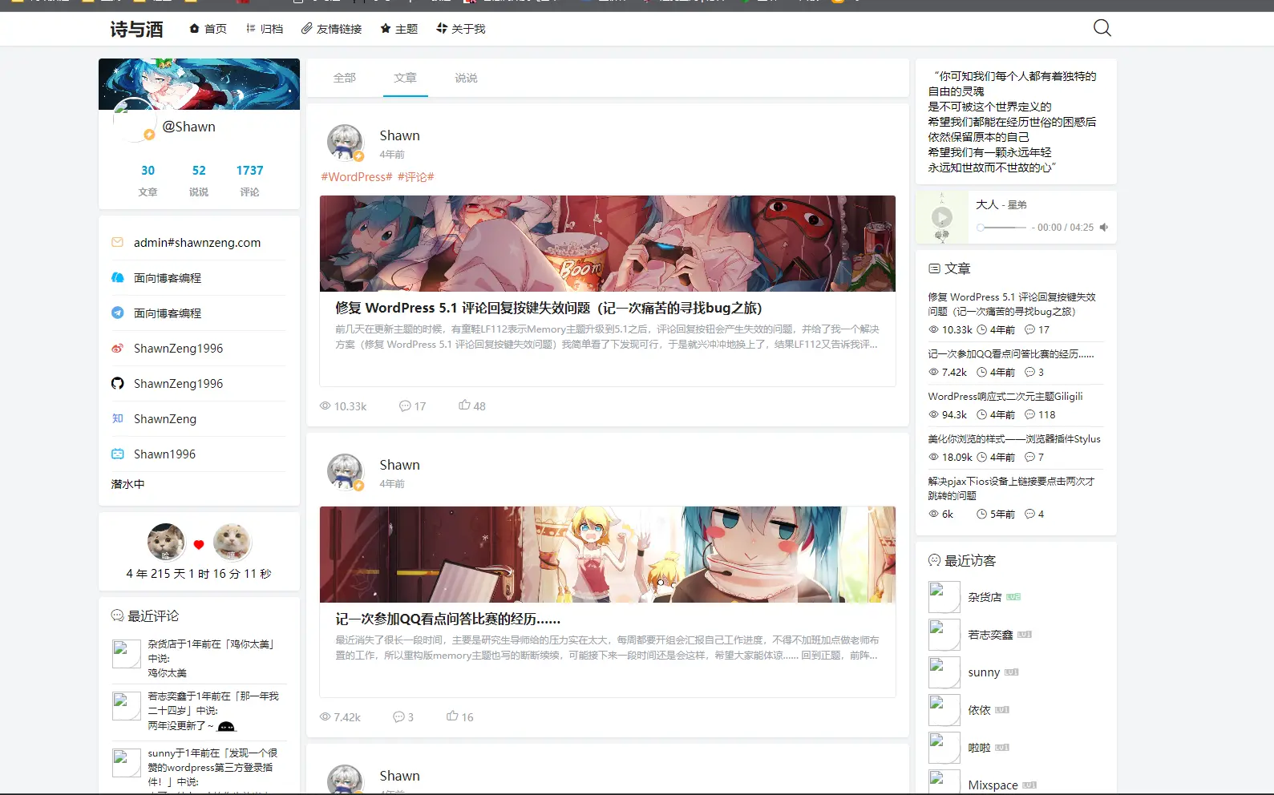Open recent visitor sunny

984,672
